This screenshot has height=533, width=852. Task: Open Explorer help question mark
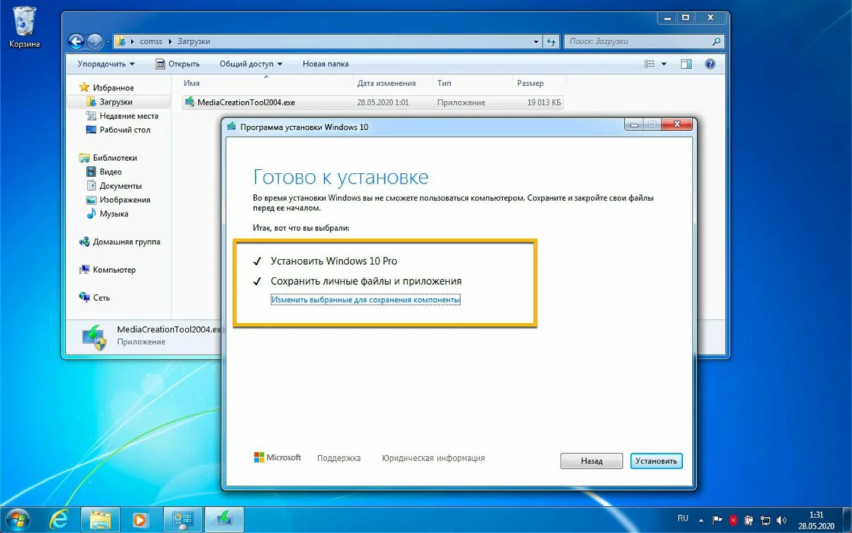(x=710, y=64)
